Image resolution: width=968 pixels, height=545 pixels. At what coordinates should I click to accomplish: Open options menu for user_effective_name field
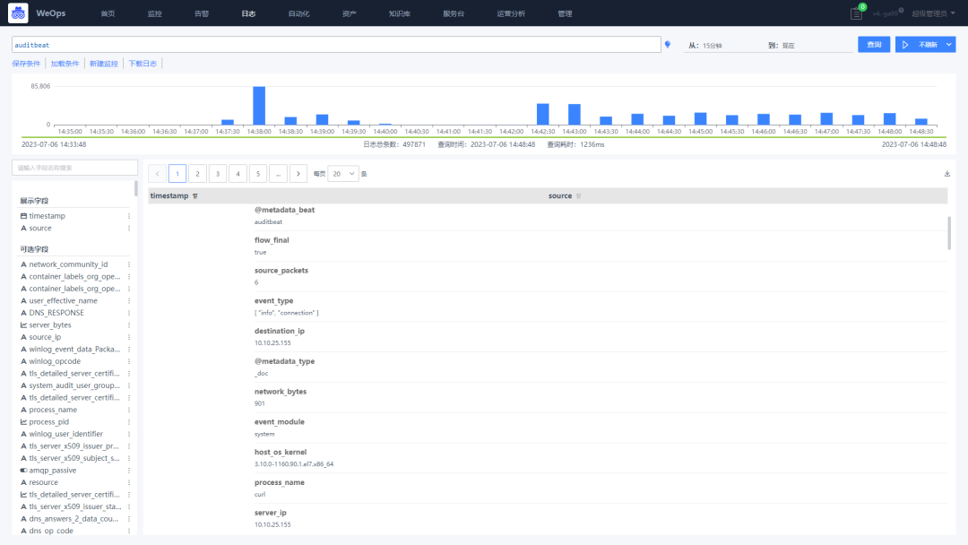tap(129, 300)
